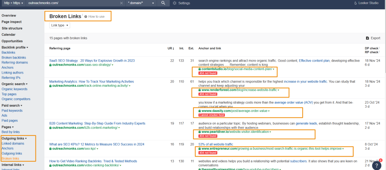Screen dimensions: 386x170
Task: Click the search magnifier icon button
Action: coord(163,3)
